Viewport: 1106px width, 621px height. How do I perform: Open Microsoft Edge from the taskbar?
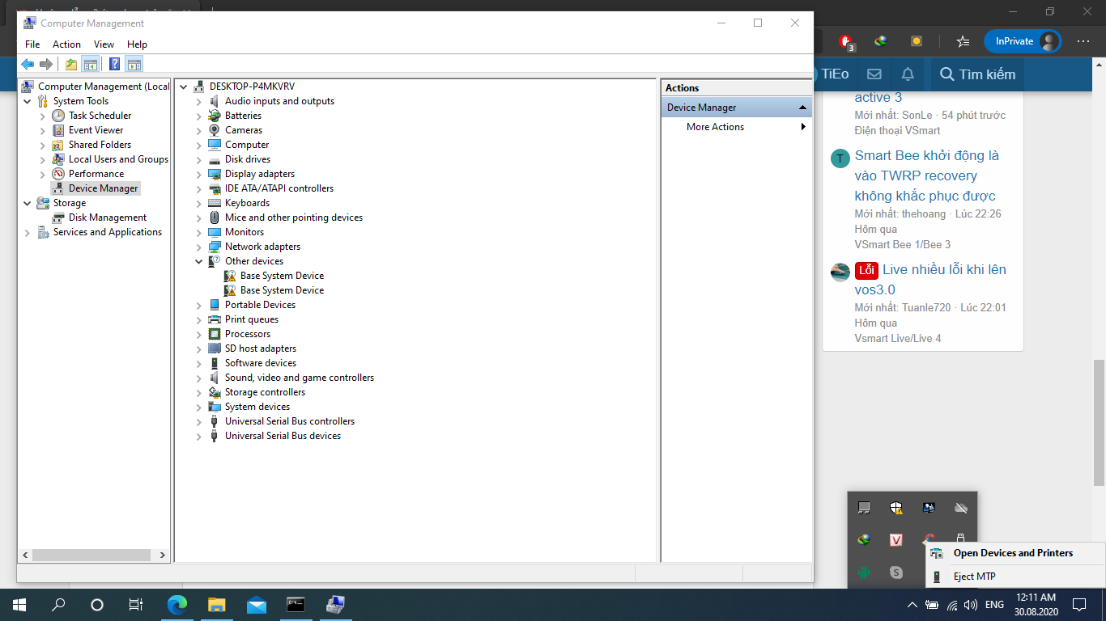click(177, 605)
